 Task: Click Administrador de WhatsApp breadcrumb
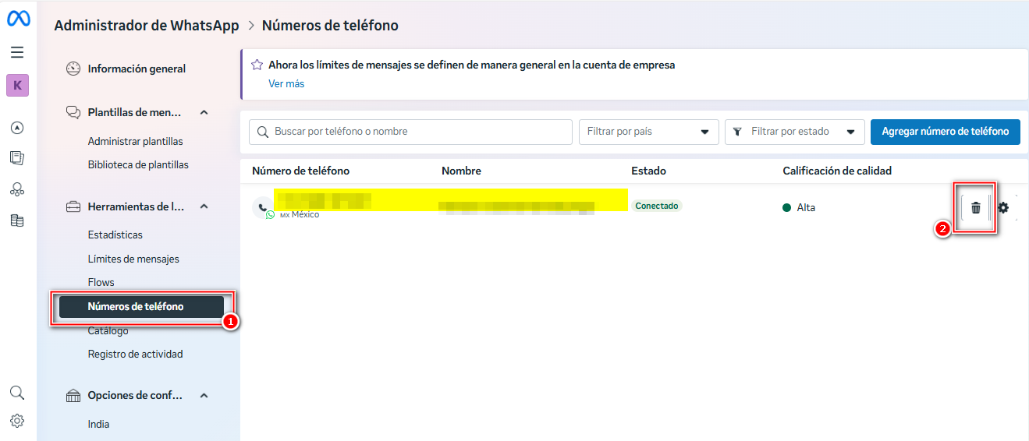pos(147,26)
